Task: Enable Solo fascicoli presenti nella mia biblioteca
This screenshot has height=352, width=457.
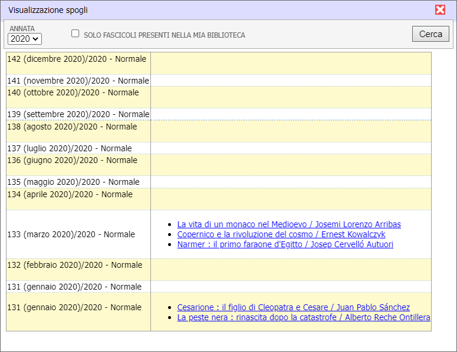Action: pyautogui.click(x=75, y=34)
